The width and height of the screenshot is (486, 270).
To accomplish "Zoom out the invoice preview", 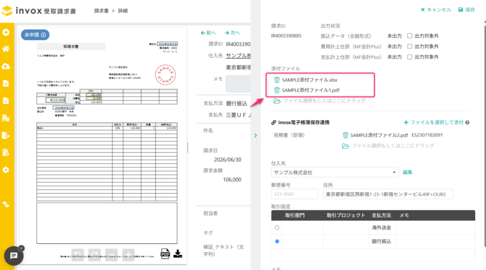I will point(112,255).
